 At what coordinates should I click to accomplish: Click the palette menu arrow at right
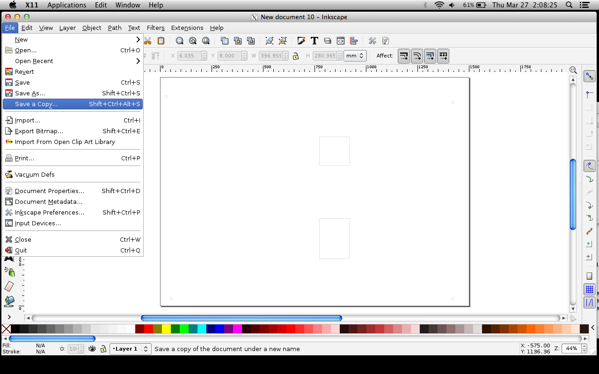click(593, 328)
